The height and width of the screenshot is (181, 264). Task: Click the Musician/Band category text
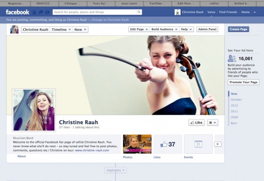pos(23,138)
